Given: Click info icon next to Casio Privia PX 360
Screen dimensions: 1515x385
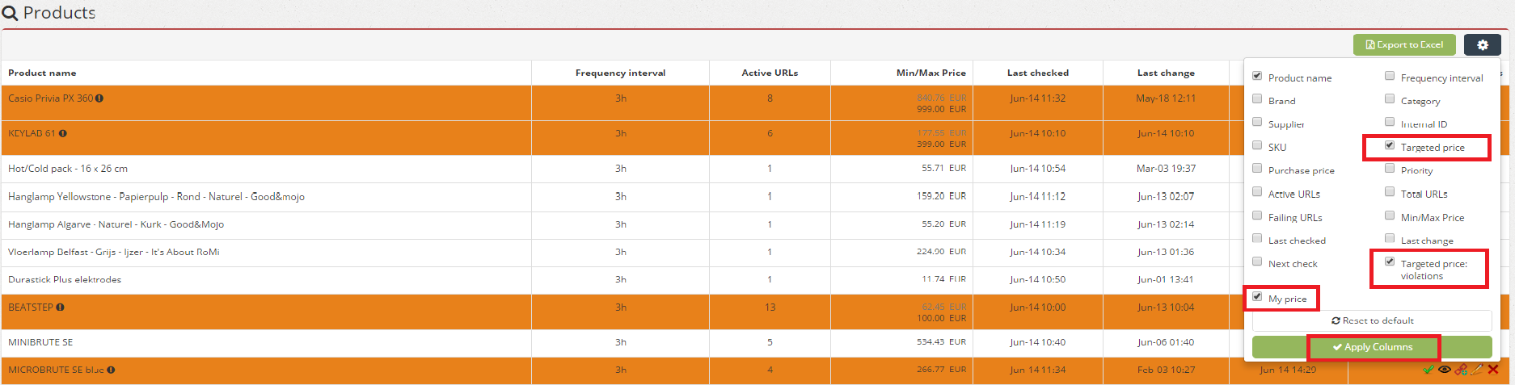Looking at the screenshot, I should click(99, 98).
